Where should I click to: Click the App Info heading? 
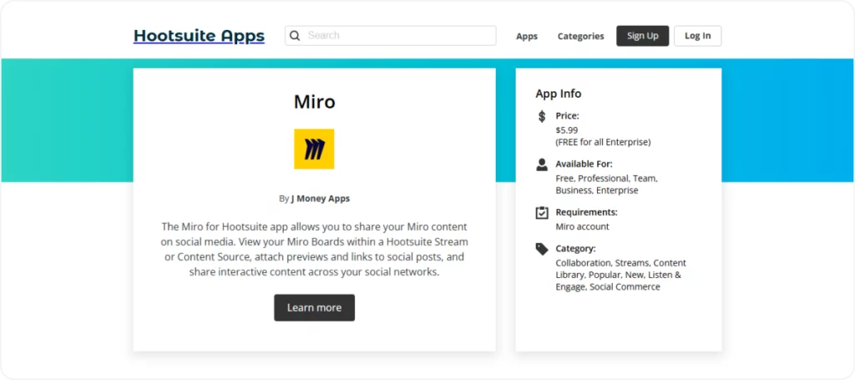click(x=559, y=94)
